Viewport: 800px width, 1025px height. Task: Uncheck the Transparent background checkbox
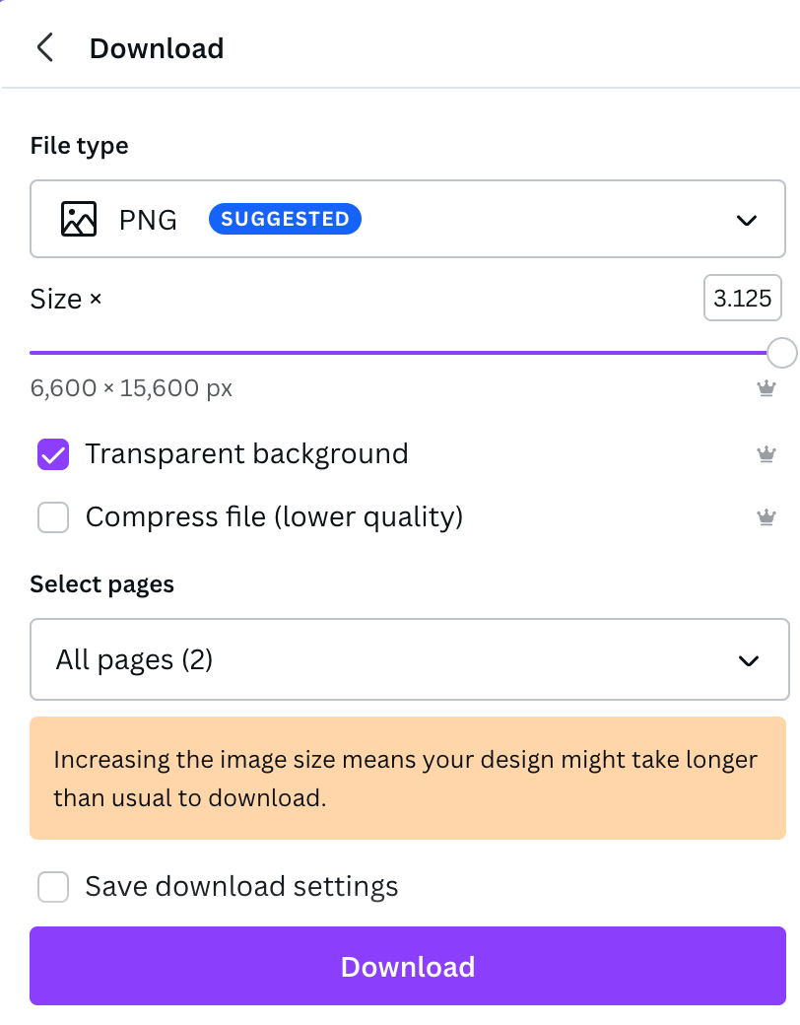coord(53,453)
